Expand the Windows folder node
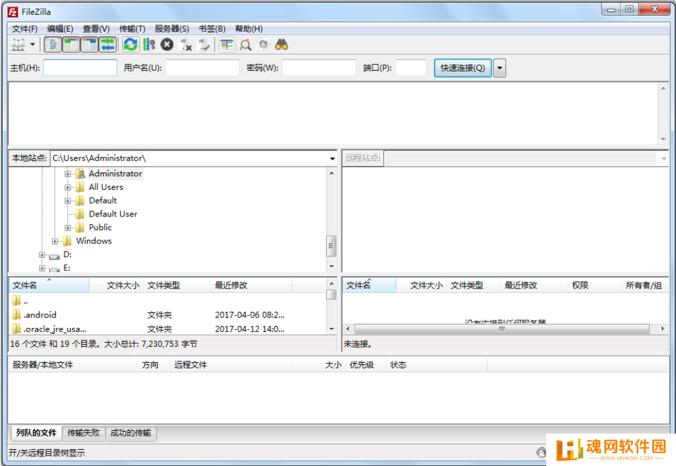 (54, 241)
